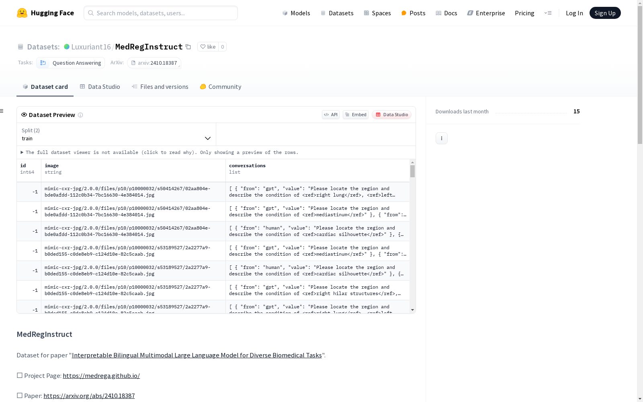Click the dataset table scrollbar thumb
Screen dimensions: 643x402
[x=412, y=171]
